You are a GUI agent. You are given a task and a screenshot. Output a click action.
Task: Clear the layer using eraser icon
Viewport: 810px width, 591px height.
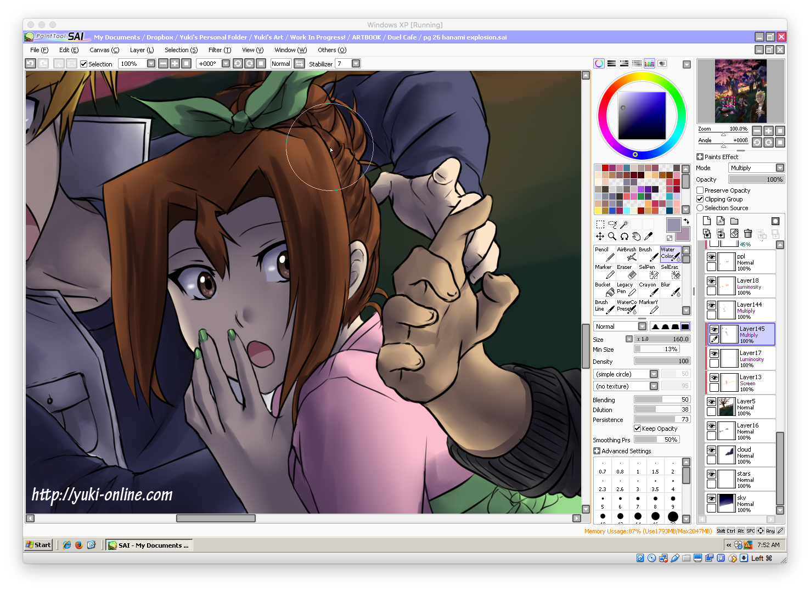coord(734,234)
